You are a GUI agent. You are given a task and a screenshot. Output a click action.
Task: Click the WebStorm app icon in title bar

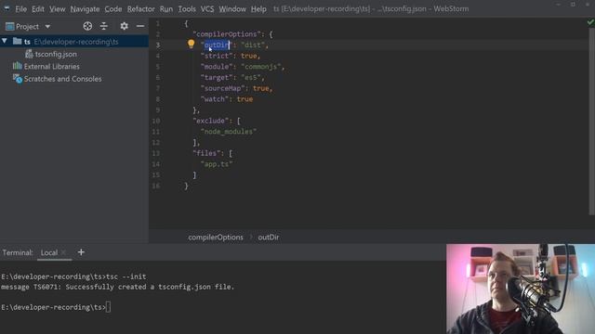click(x=7, y=8)
